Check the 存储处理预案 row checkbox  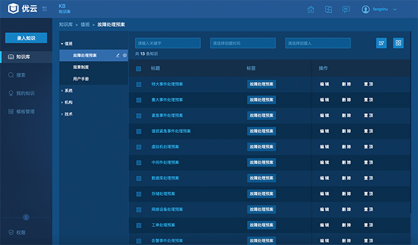click(x=139, y=194)
